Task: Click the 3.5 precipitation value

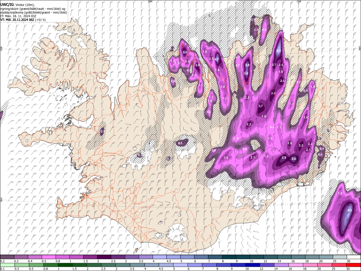Action: tap(185, 52)
